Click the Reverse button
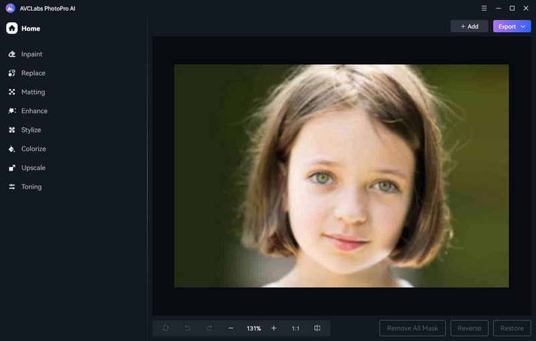Viewport: 536px width, 341px height. (470, 328)
